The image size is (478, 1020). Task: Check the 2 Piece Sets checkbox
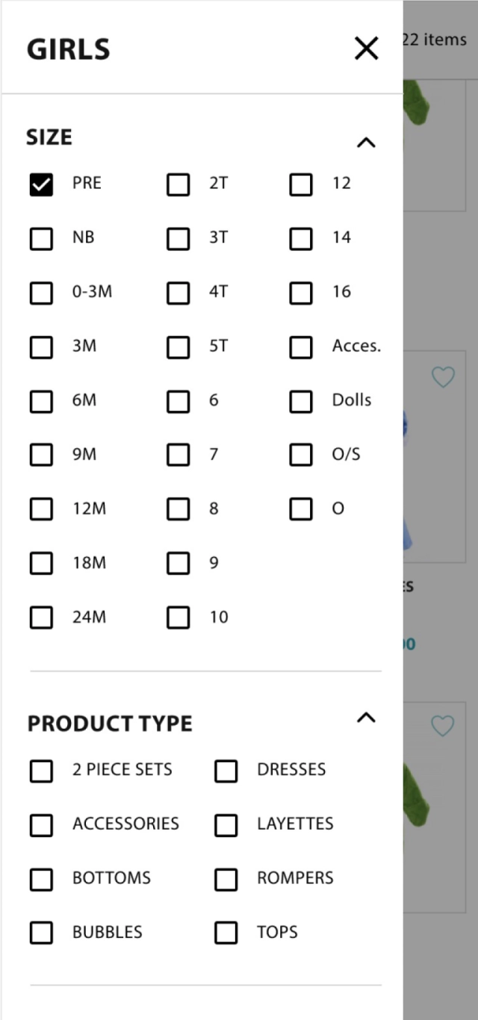pos(41,771)
